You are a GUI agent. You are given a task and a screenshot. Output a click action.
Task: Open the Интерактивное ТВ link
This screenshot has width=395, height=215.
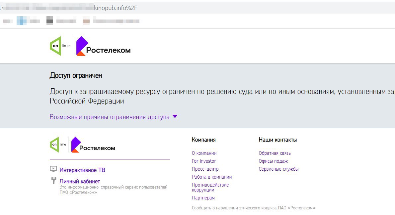[x=82, y=170]
